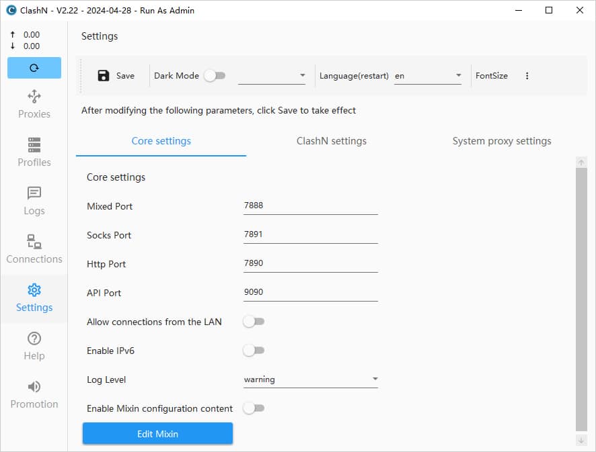Click the Settings gear icon
The height and width of the screenshot is (452, 596).
tap(34, 290)
